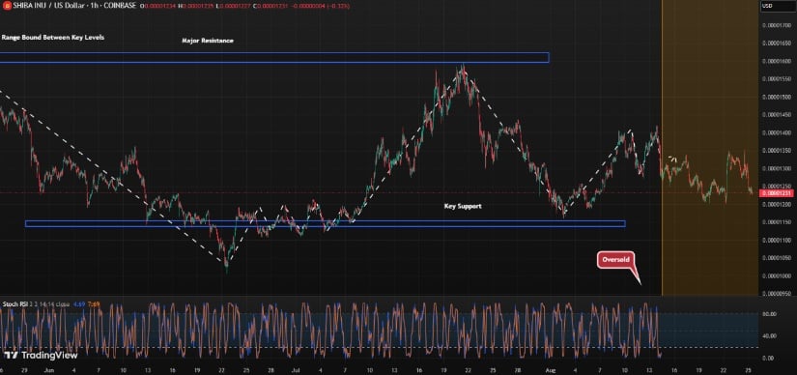The image size is (797, 375).
Task: Click the 80.00 level on Stoch RSI scale
Action: tap(770, 314)
